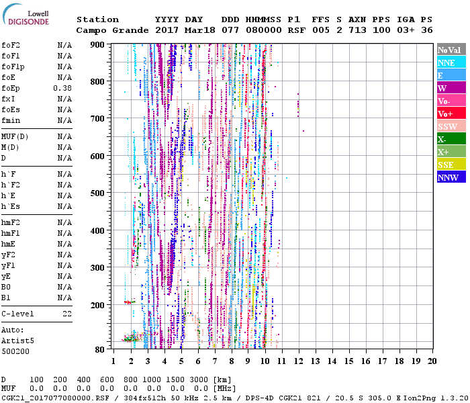Click the 20 MHz frequency axis label
The width and height of the screenshot is (470, 403).
coord(431,361)
